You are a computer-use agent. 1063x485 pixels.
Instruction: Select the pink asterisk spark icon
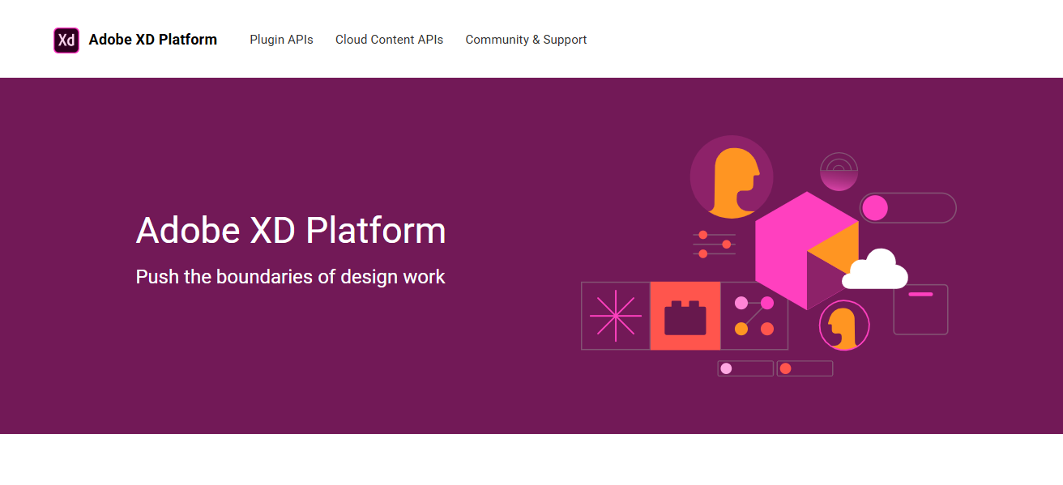pos(614,316)
